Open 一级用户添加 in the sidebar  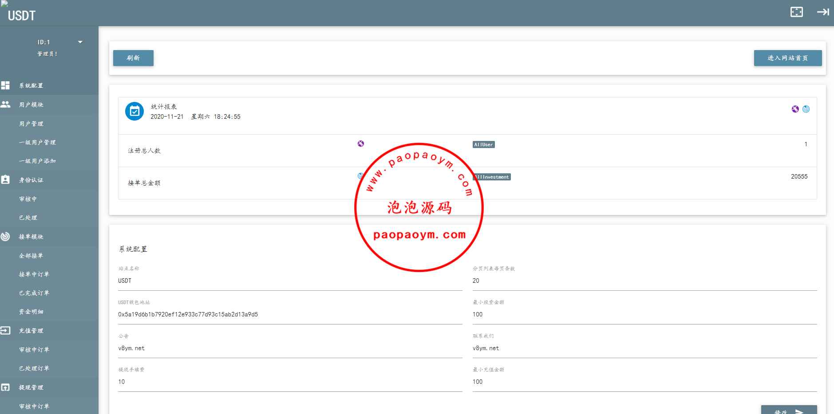(37, 161)
